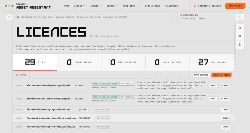Click PIXABAY? source on floraphonic row
250x133 pixels.
tap(84, 109)
